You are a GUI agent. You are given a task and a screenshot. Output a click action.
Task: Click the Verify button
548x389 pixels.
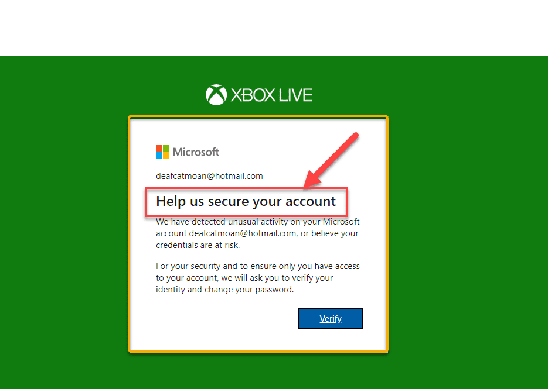[x=331, y=318]
